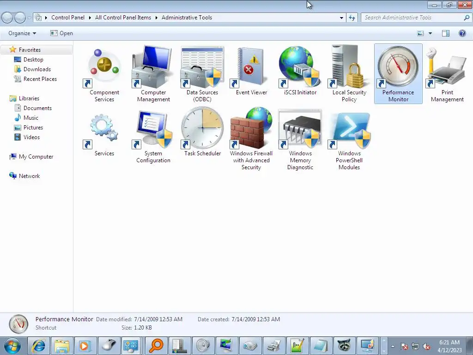Click the Change your view icon
This screenshot has width=473, height=355.
coord(420,33)
